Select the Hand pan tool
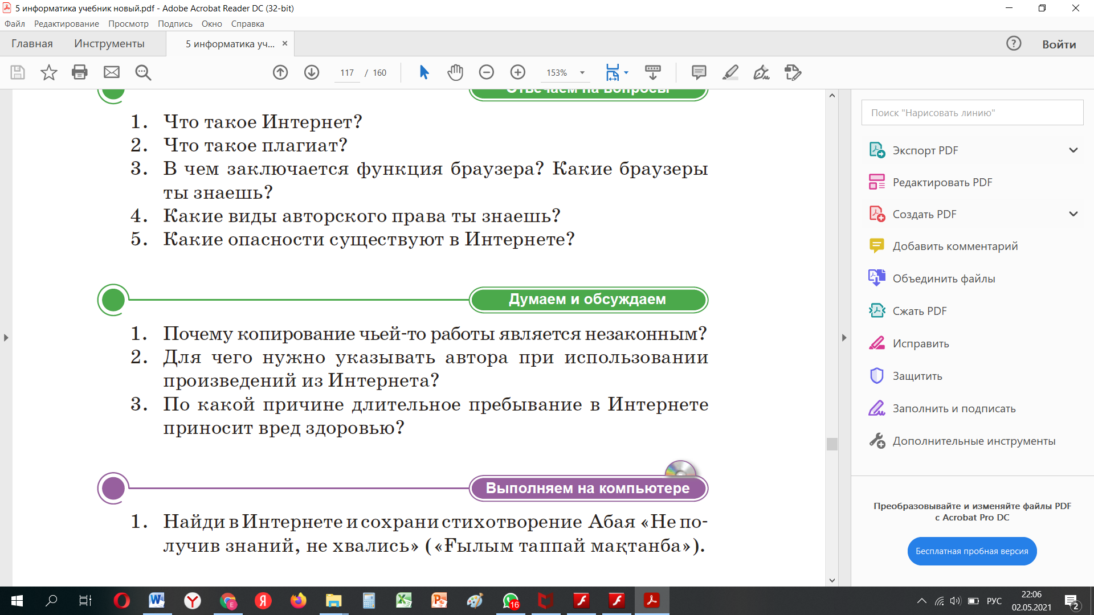Screen dimensions: 1094x615 [455, 72]
